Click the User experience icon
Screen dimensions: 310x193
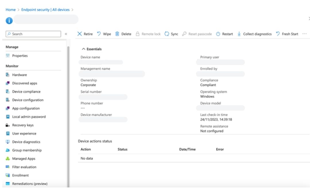[x=8, y=133]
